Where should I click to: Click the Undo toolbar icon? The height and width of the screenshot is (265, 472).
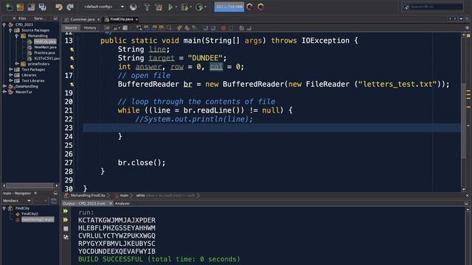(59, 7)
